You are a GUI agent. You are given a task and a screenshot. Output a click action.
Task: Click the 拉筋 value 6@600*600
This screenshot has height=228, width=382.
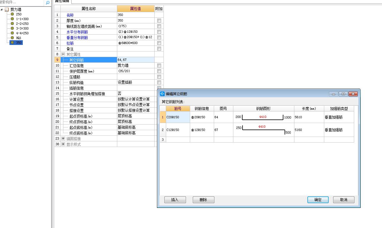[x=136, y=43]
